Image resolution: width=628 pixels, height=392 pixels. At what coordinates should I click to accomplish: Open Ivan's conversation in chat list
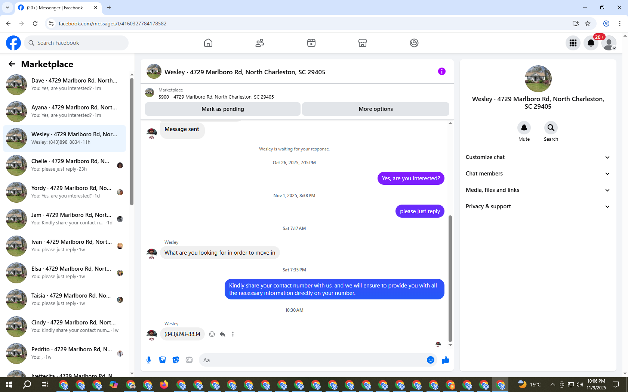pos(64,246)
